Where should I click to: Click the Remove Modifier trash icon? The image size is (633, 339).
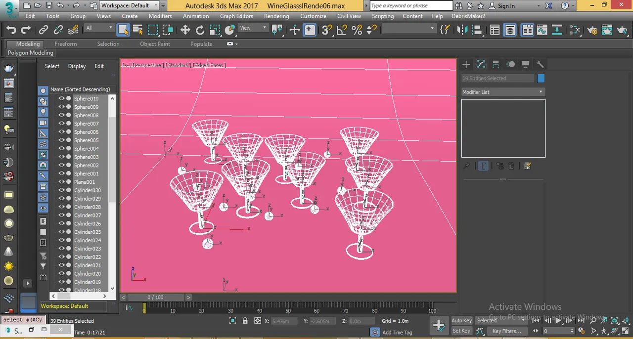pos(512,166)
